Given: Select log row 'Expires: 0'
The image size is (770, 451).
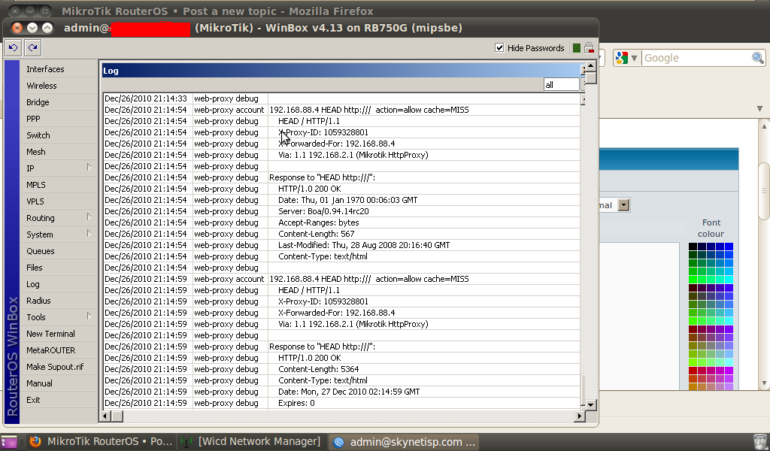Looking at the screenshot, I should click(341, 403).
